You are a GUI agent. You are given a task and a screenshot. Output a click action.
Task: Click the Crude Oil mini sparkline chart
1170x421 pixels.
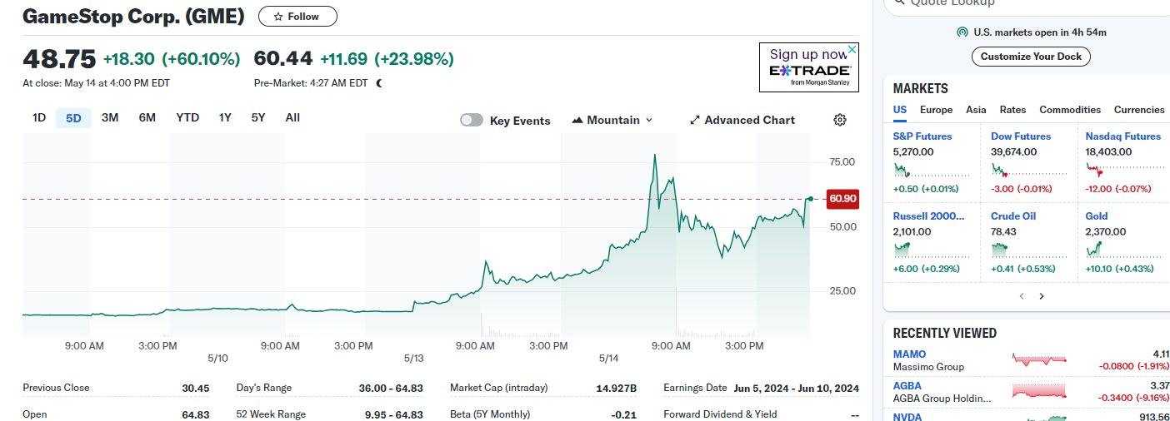click(x=1029, y=249)
